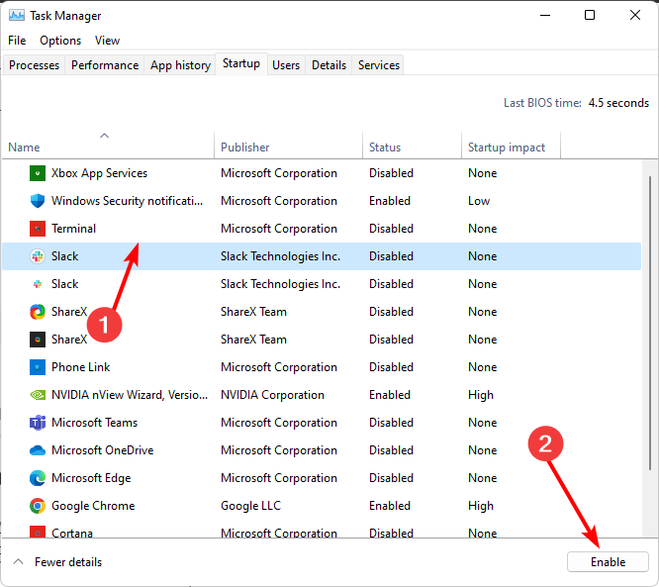Click the Microsoft Teams icon
Viewport: 659px width, 587px height.
[x=38, y=423]
